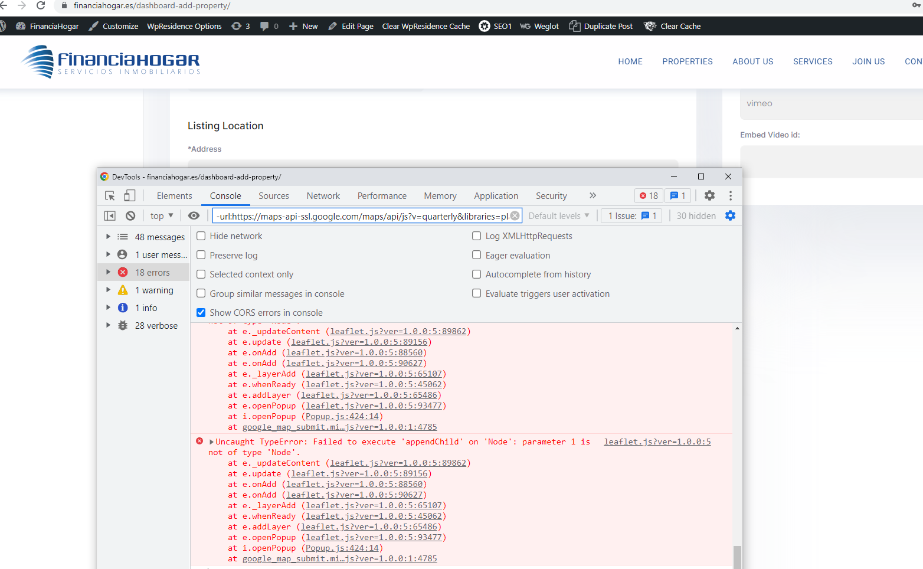Enable Eager evaluation checkbox
Viewport: 923px width, 569px height.
pos(477,255)
